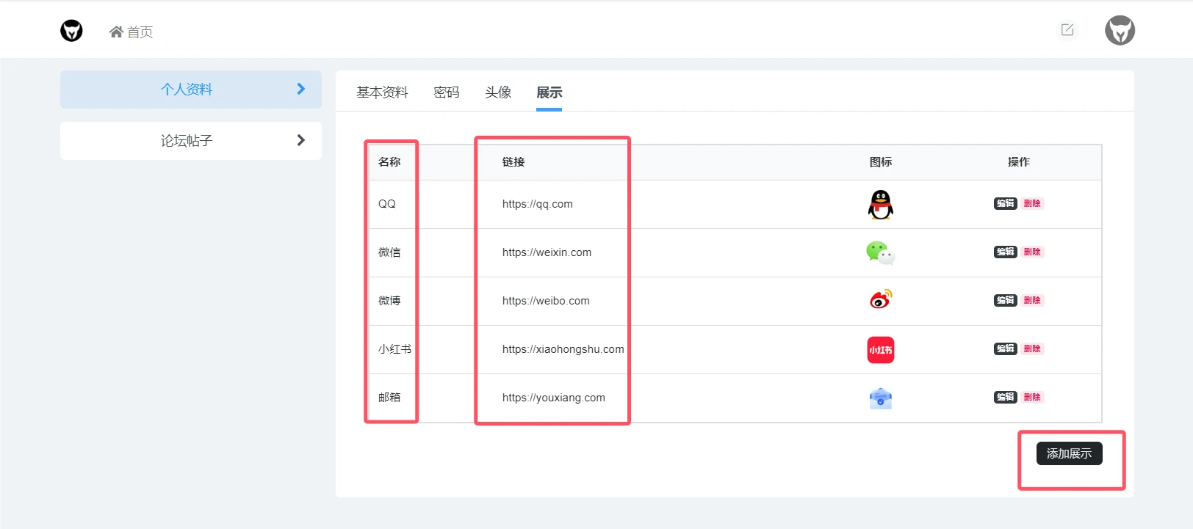This screenshot has height=529, width=1193.
Task: Go to 首页 home link
Action: pyautogui.click(x=131, y=32)
